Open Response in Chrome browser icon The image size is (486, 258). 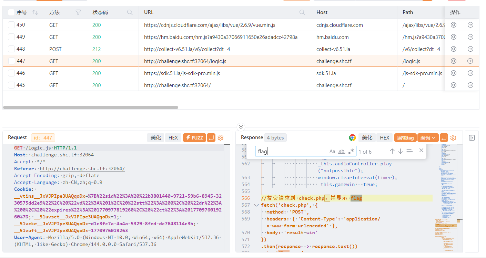[352, 138]
